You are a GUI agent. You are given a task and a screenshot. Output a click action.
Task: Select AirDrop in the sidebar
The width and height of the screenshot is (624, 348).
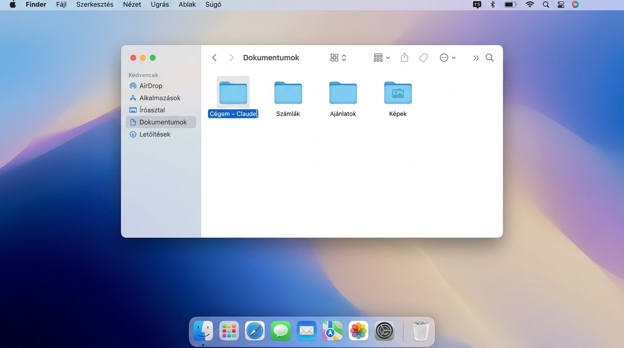pyautogui.click(x=161, y=86)
